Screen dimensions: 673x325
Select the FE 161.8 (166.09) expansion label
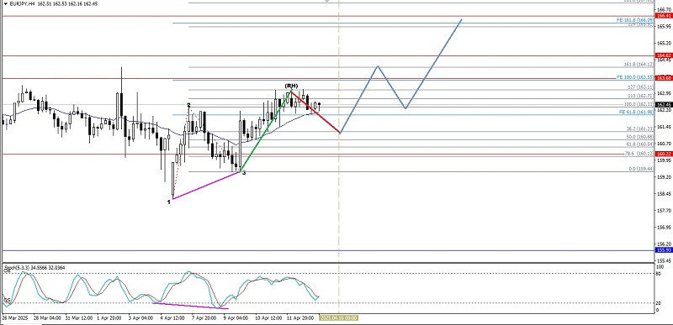(635, 20)
